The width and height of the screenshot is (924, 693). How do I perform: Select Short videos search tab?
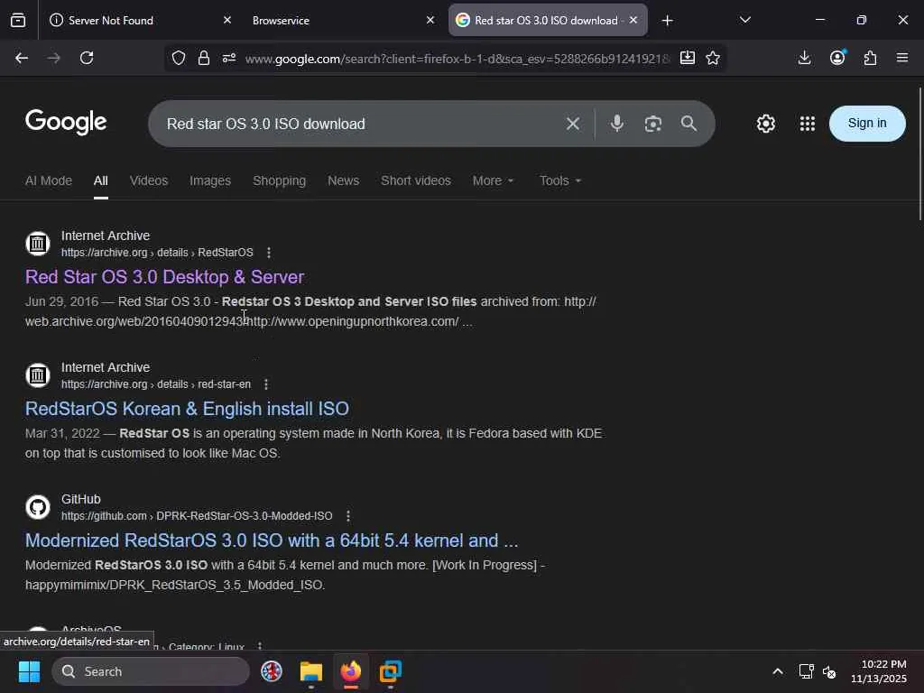click(416, 180)
